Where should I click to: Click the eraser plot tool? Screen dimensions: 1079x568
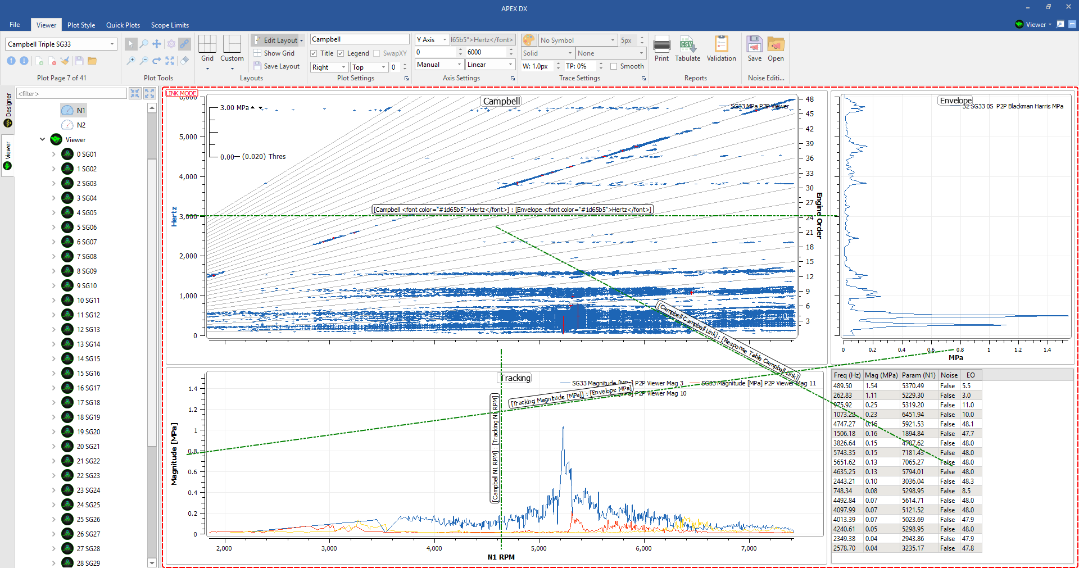click(184, 61)
